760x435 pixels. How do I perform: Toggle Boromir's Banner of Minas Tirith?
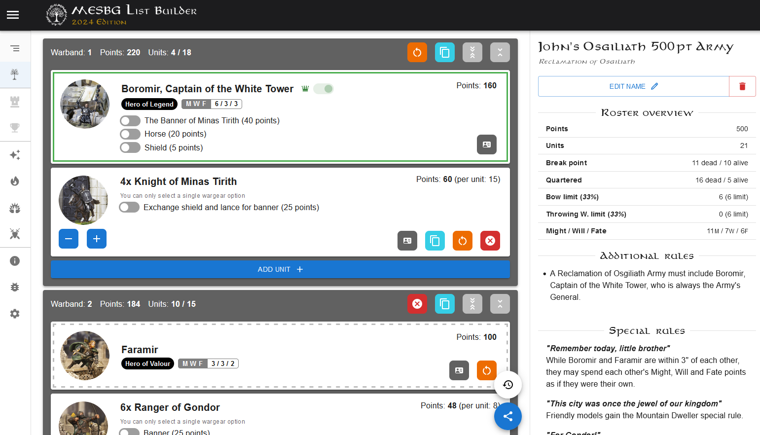(x=130, y=120)
